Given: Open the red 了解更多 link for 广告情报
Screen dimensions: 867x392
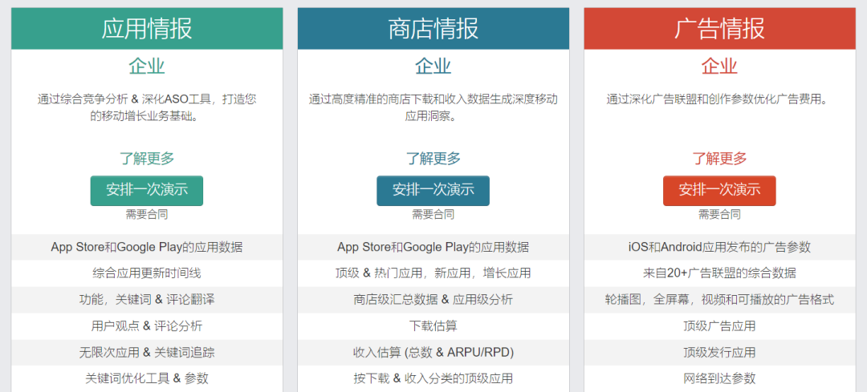Looking at the screenshot, I should click(x=719, y=159).
